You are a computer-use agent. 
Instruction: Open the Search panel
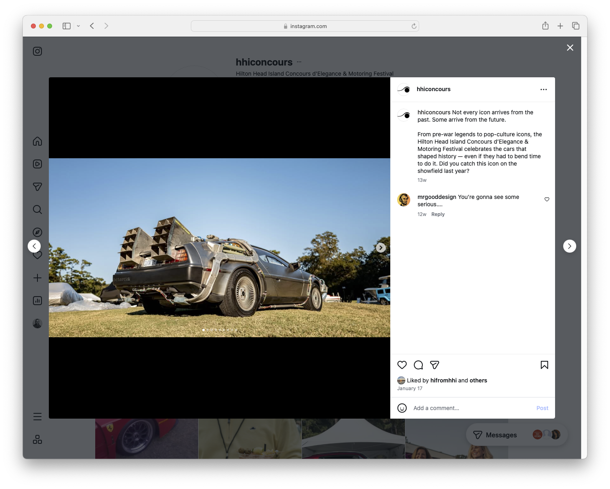pyautogui.click(x=37, y=209)
